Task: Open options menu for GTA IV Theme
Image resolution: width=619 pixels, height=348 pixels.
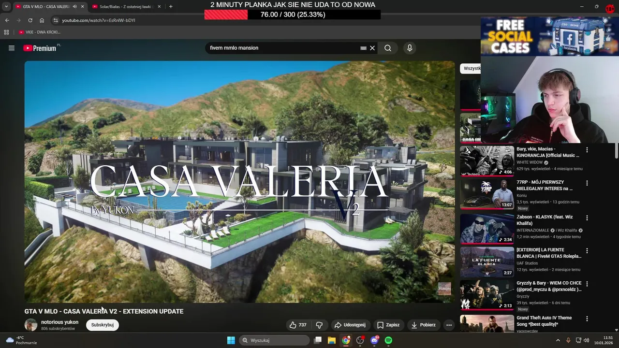Action: click(x=587, y=319)
